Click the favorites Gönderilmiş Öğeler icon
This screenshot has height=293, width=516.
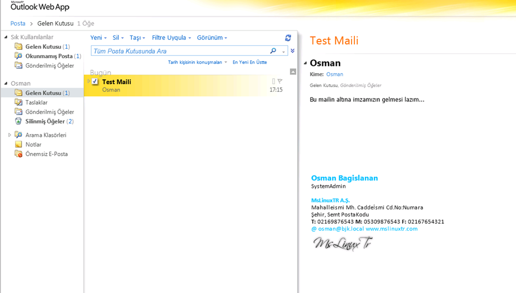[18, 65]
